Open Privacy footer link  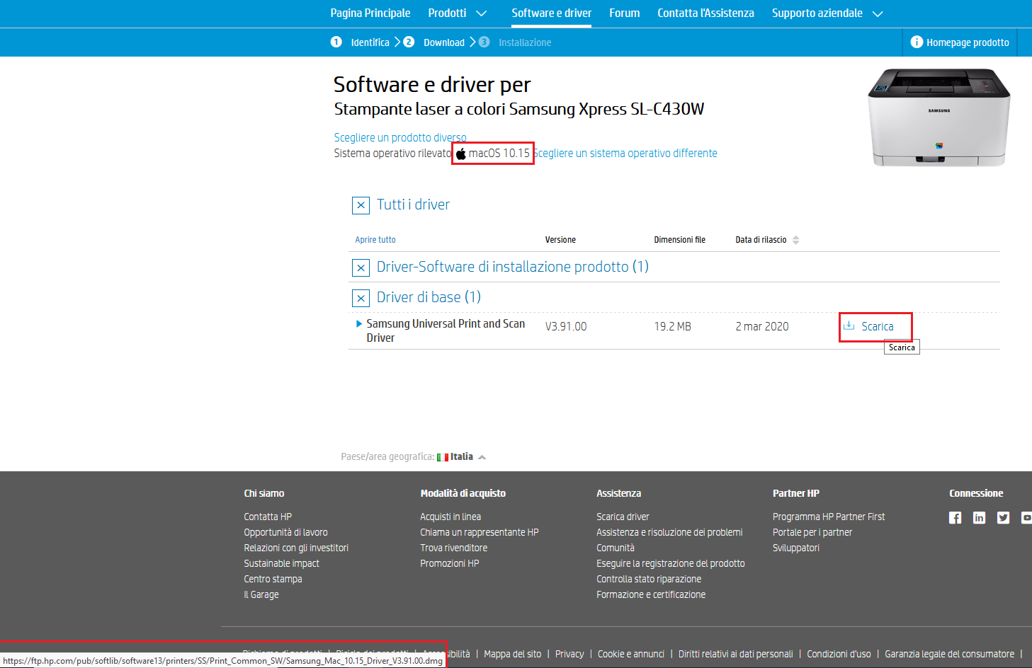point(569,654)
